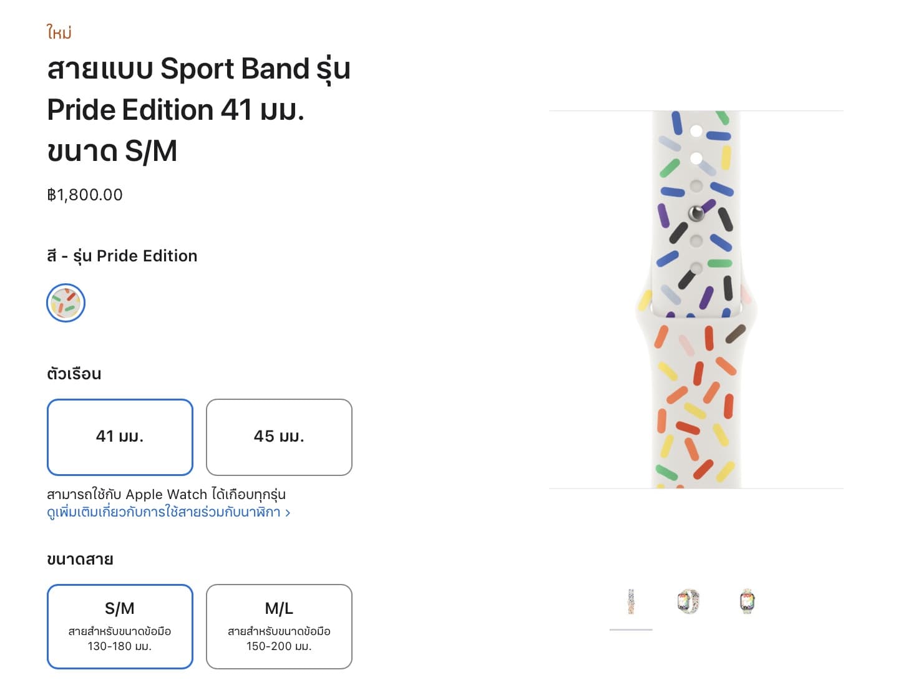
Task: Click the ฿1,800.00 price text
Action: (x=85, y=195)
